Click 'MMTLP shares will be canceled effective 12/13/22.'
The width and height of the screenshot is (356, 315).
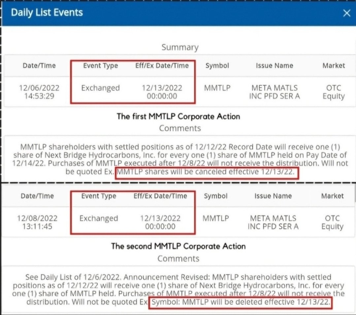pyautogui.click(x=206, y=172)
